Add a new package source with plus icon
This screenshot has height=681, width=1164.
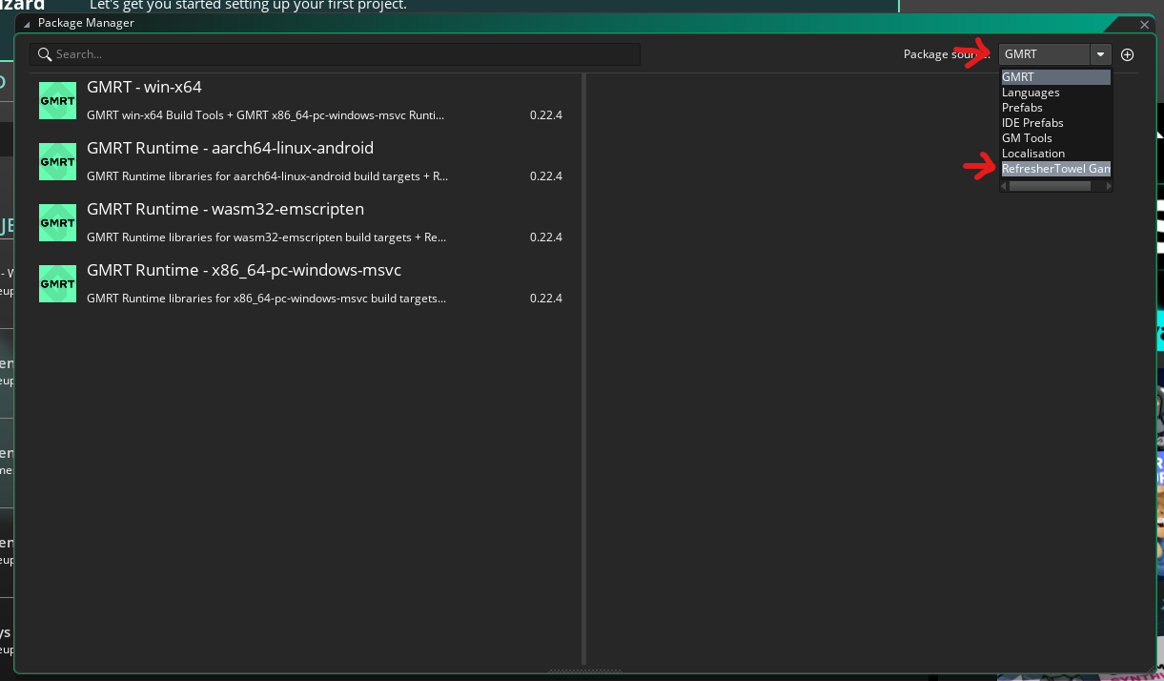1127,54
